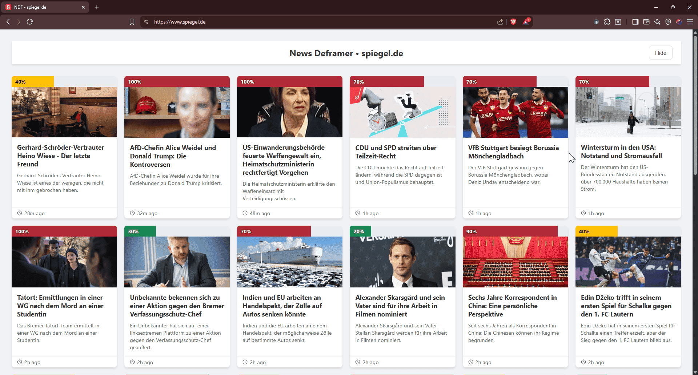
Task: Open the browser profile avatar menu
Action: tap(679, 22)
